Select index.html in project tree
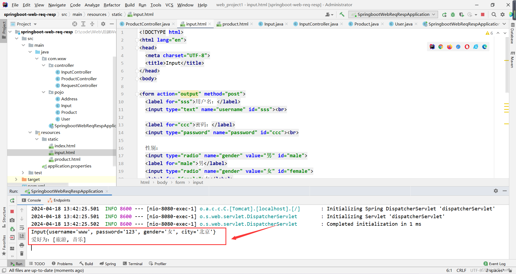The width and height of the screenshot is (516, 274). tap(65, 146)
